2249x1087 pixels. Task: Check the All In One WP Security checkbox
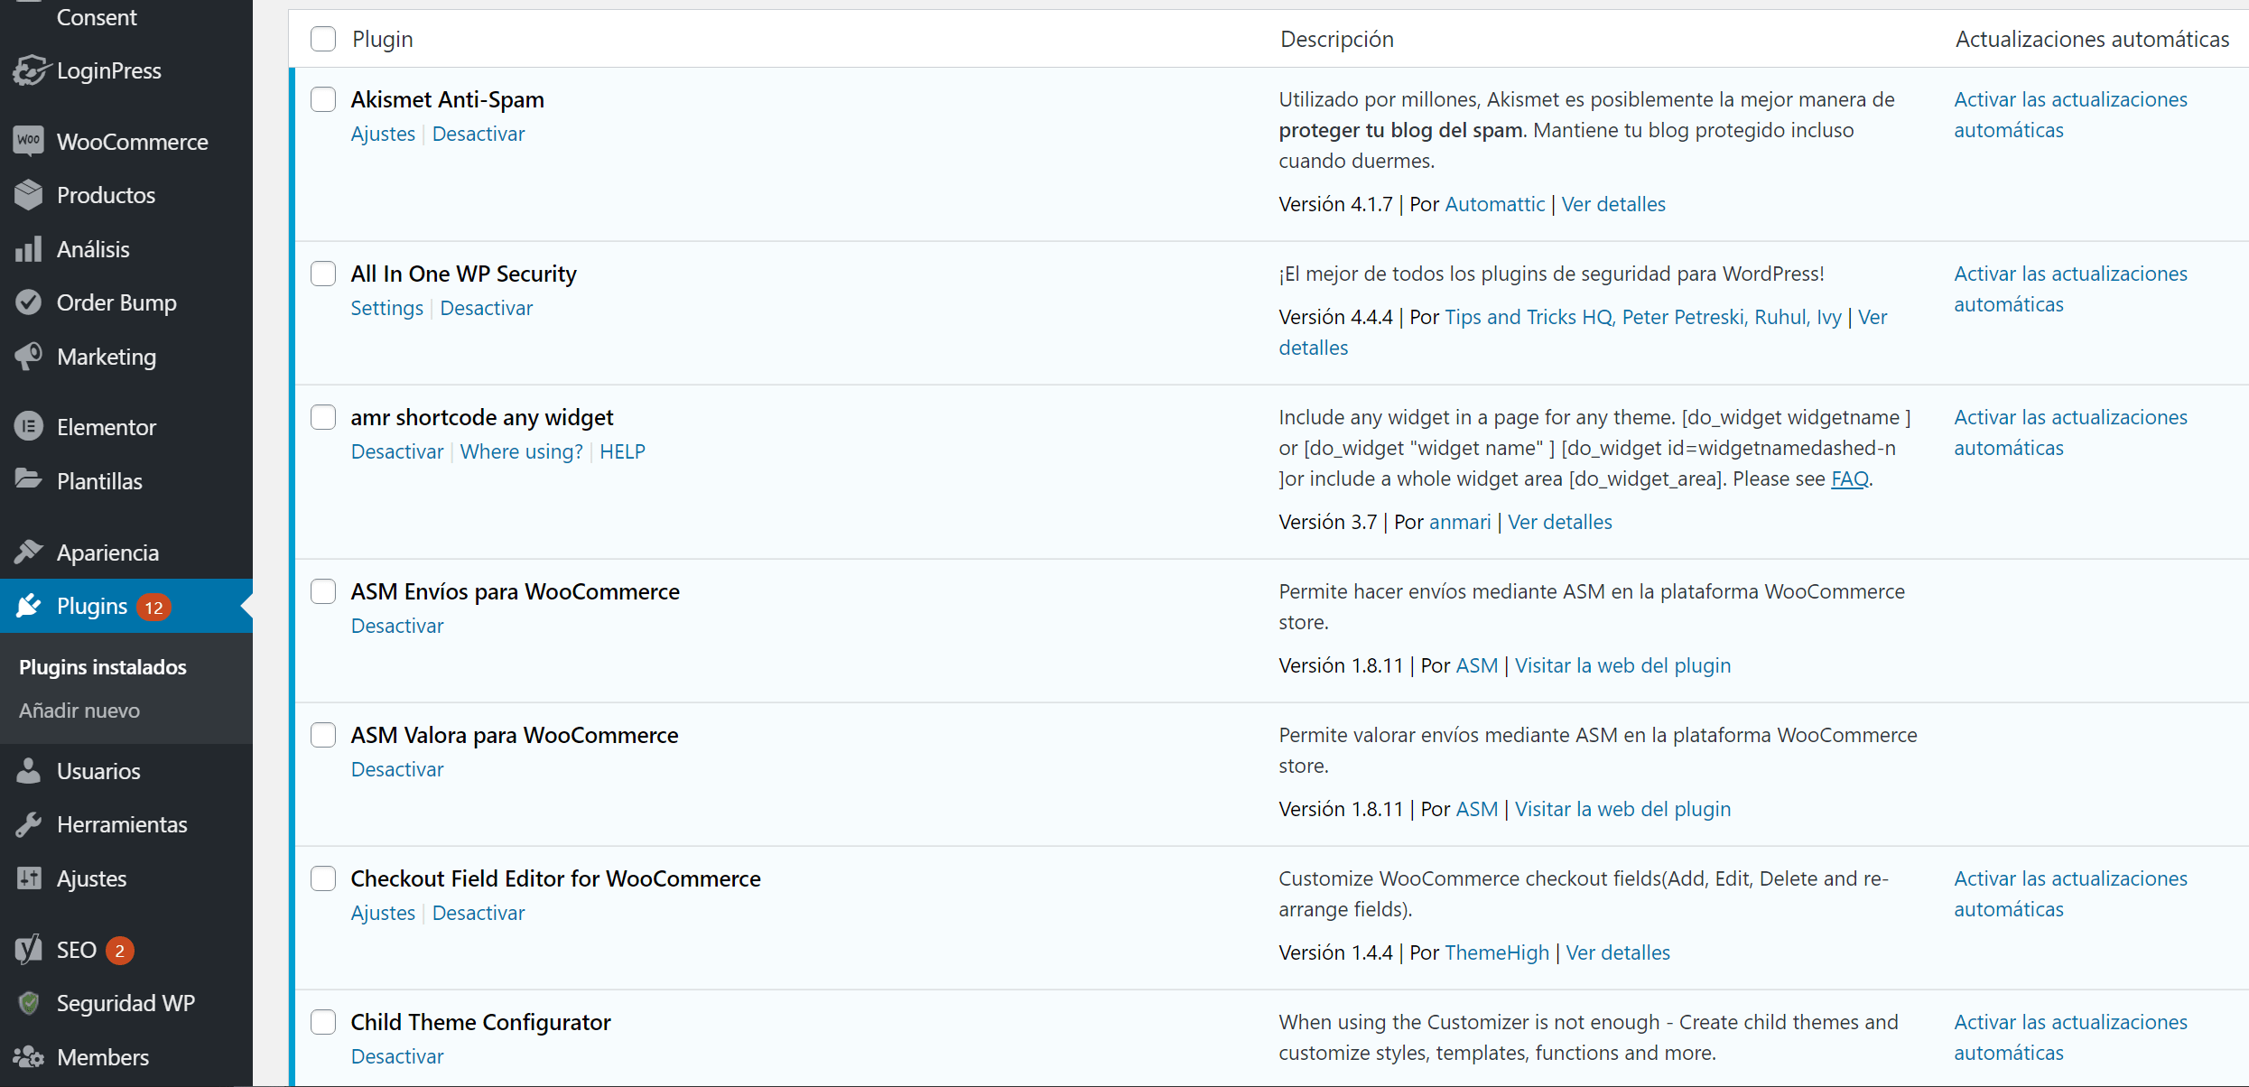(x=323, y=274)
